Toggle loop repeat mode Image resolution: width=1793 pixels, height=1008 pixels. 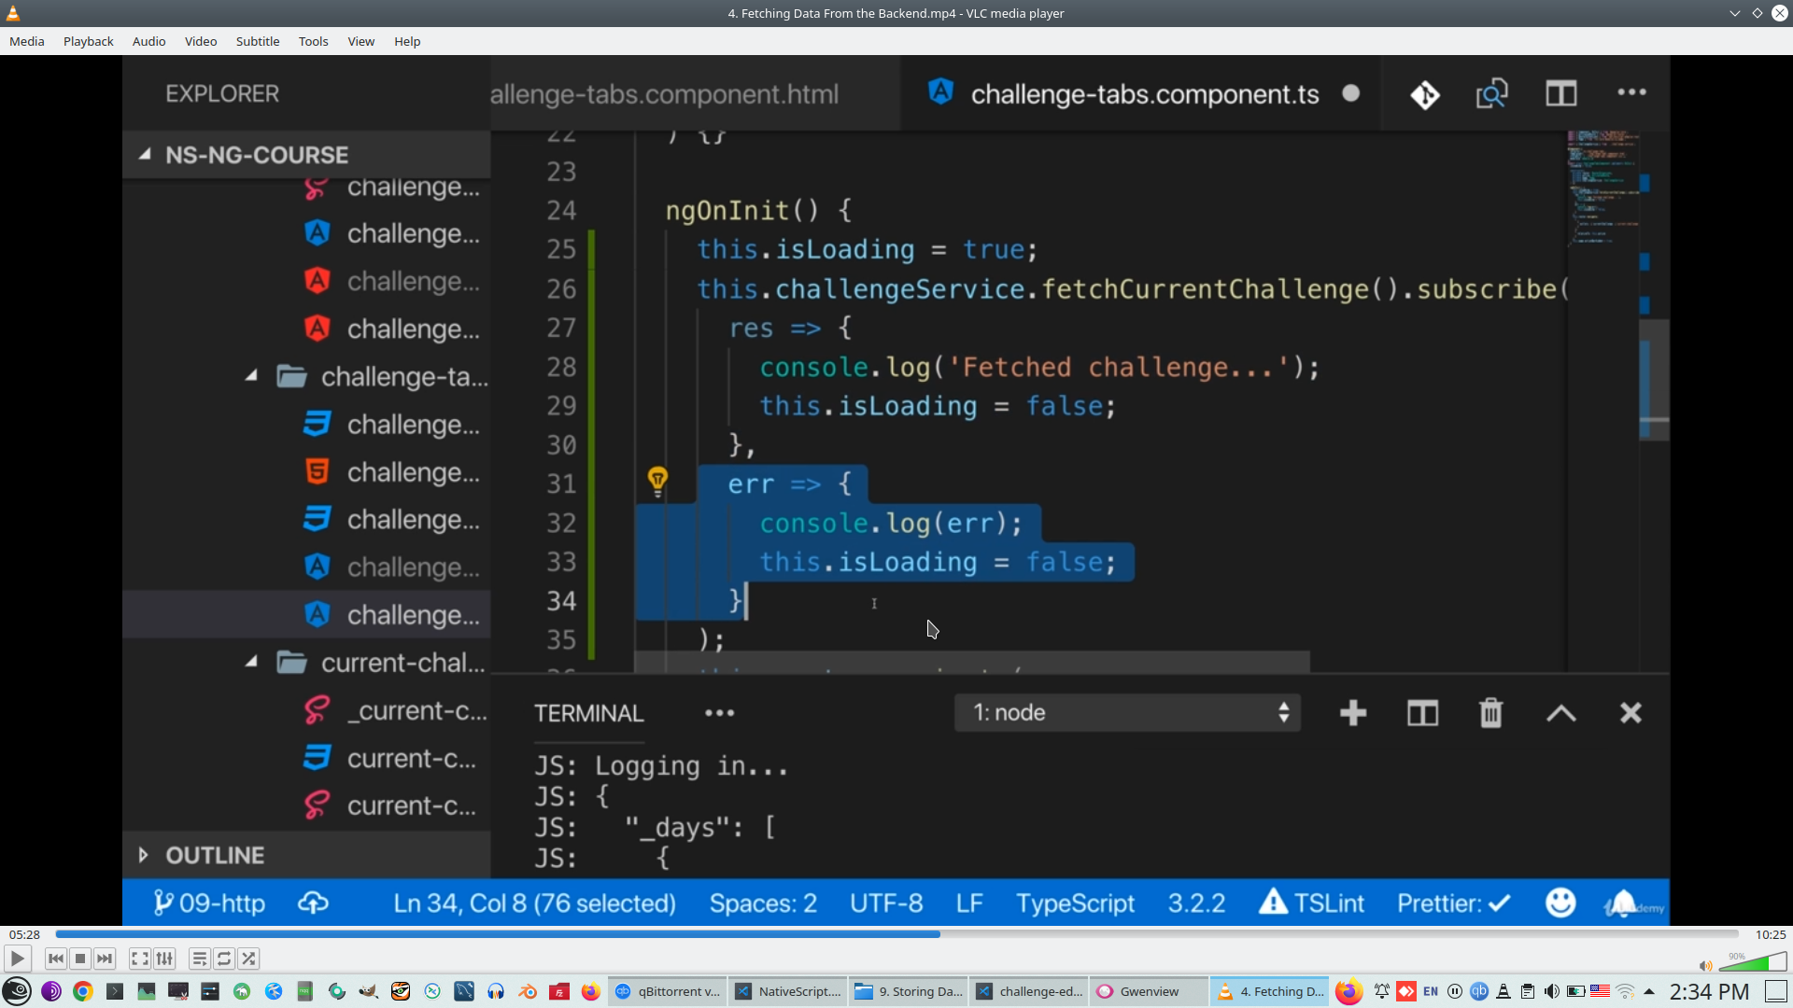[x=224, y=959]
